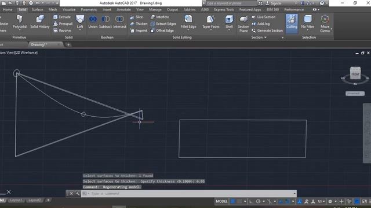Select the Loft tool

click(x=80, y=21)
